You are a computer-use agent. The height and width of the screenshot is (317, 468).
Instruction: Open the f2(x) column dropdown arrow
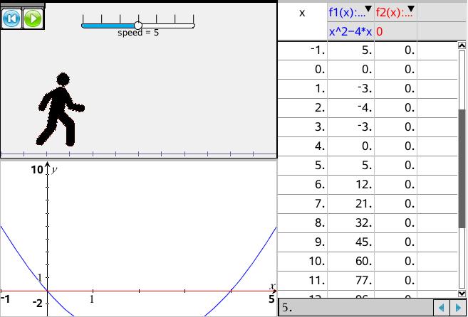point(410,10)
